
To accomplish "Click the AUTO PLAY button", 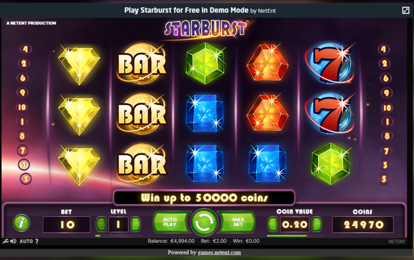I will point(171,222).
